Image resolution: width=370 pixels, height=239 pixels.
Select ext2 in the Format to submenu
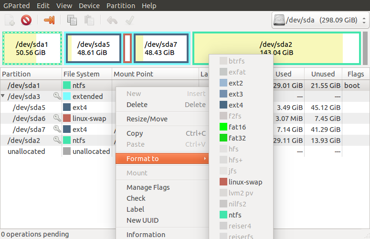pos(241,83)
